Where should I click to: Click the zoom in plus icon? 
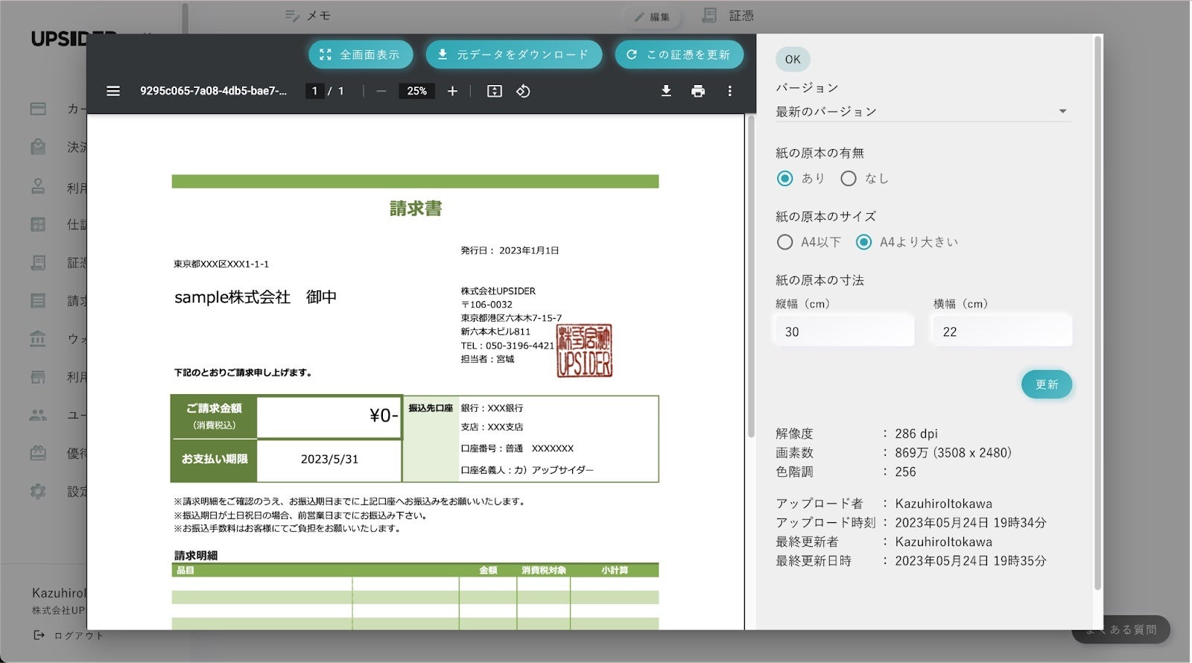click(452, 91)
